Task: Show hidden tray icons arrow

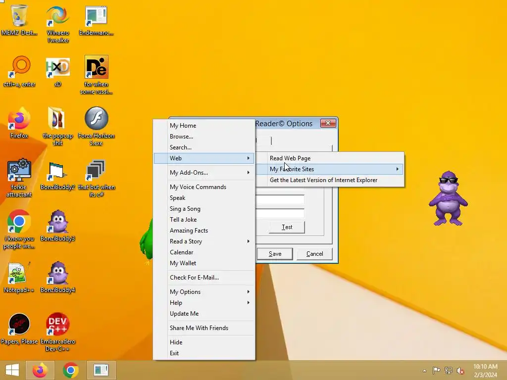Action: pyautogui.click(x=424, y=371)
